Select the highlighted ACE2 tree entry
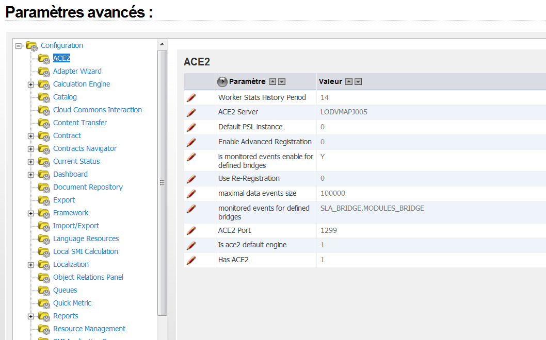Screen dimensions: 546x340 point(61,58)
